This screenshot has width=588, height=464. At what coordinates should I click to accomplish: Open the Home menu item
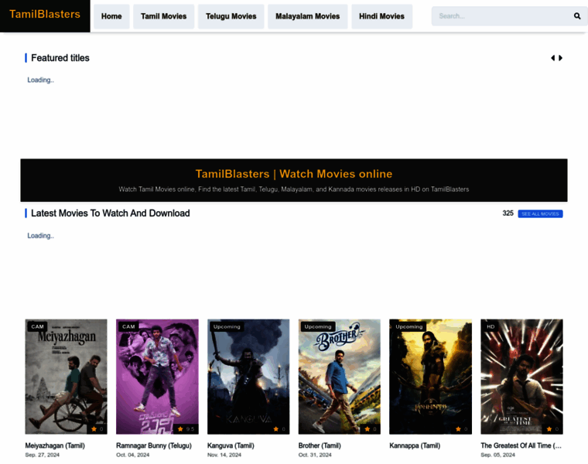111,16
